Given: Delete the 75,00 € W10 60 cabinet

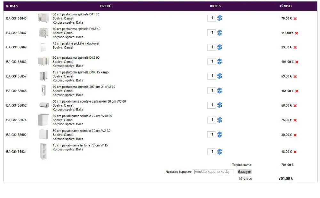Looking at the screenshot, I should pyautogui.click(x=295, y=120).
